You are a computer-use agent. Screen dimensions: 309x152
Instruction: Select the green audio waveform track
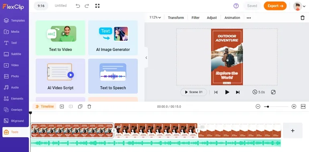tap(156, 143)
